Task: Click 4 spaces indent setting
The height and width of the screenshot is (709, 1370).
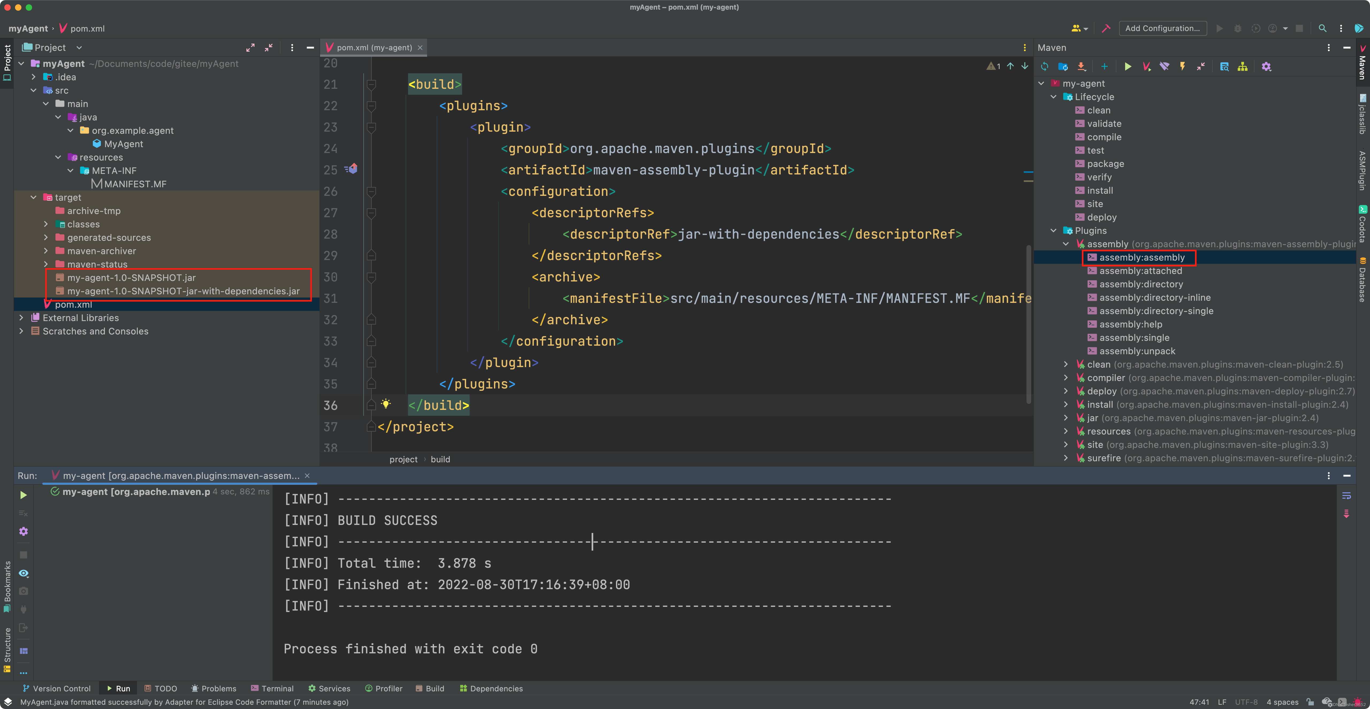Action: click(1282, 702)
